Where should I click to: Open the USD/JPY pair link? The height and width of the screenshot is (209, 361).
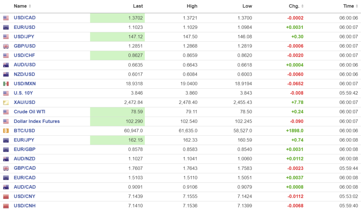coord(24,36)
